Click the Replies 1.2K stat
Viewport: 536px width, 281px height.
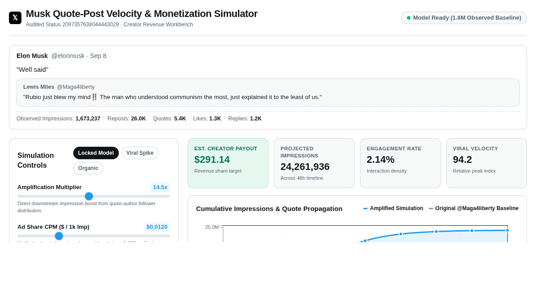coord(245,119)
